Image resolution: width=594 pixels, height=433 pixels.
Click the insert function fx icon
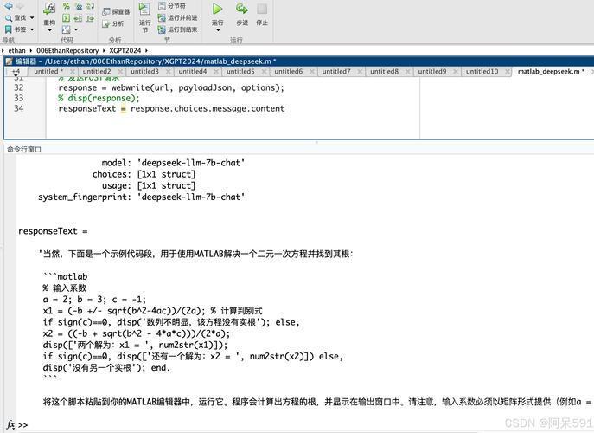[x=67, y=29]
